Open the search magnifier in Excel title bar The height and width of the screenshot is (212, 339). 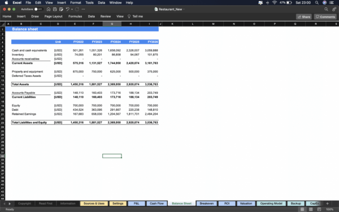coord(326,9)
